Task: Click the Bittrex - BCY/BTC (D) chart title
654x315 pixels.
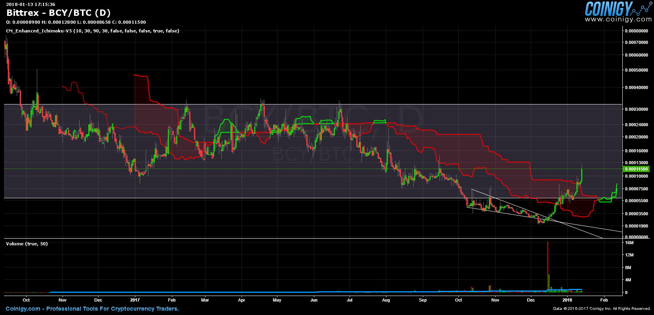Action: click(x=59, y=13)
